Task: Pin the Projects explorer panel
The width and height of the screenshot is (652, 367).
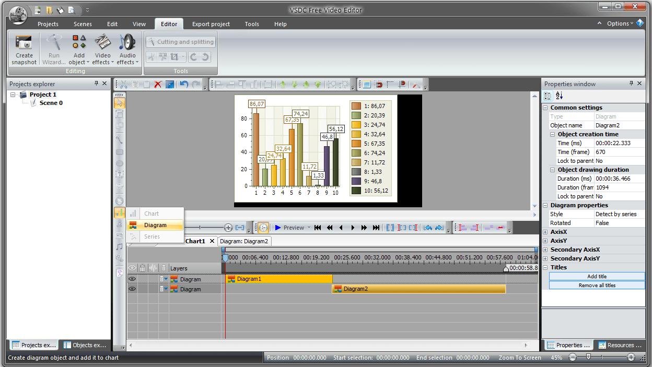Action: (96, 84)
